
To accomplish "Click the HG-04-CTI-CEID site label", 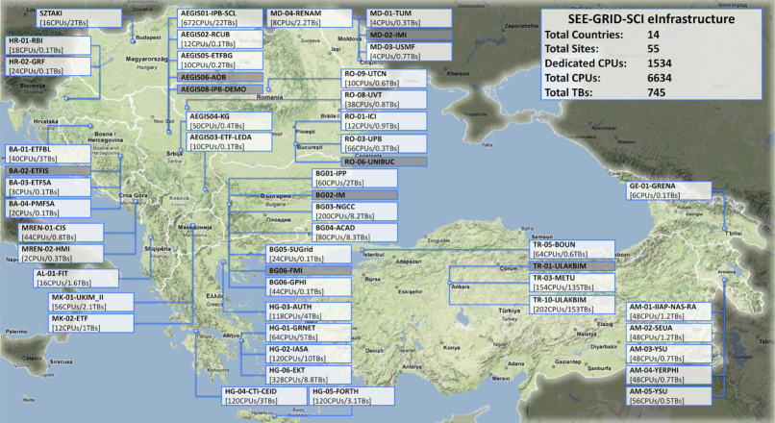I will tap(264, 396).
